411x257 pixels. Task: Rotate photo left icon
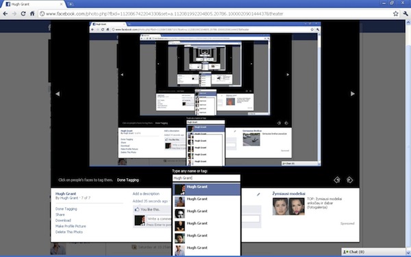(x=337, y=180)
